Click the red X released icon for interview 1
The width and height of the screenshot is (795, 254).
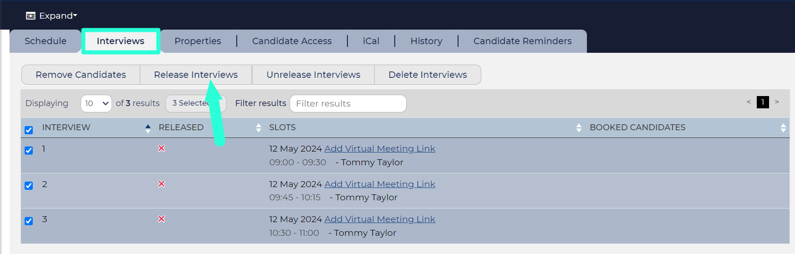[161, 148]
